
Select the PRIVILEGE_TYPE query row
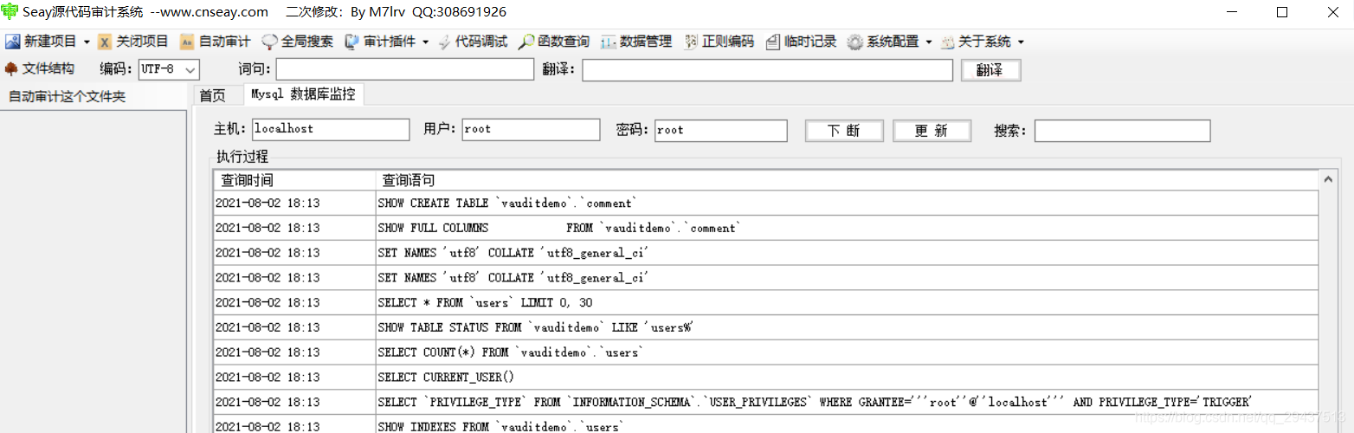[766, 403]
